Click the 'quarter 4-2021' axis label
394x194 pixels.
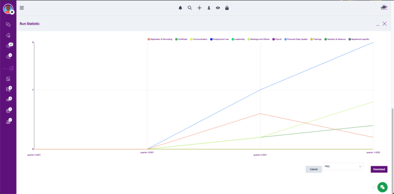(x=260, y=155)
